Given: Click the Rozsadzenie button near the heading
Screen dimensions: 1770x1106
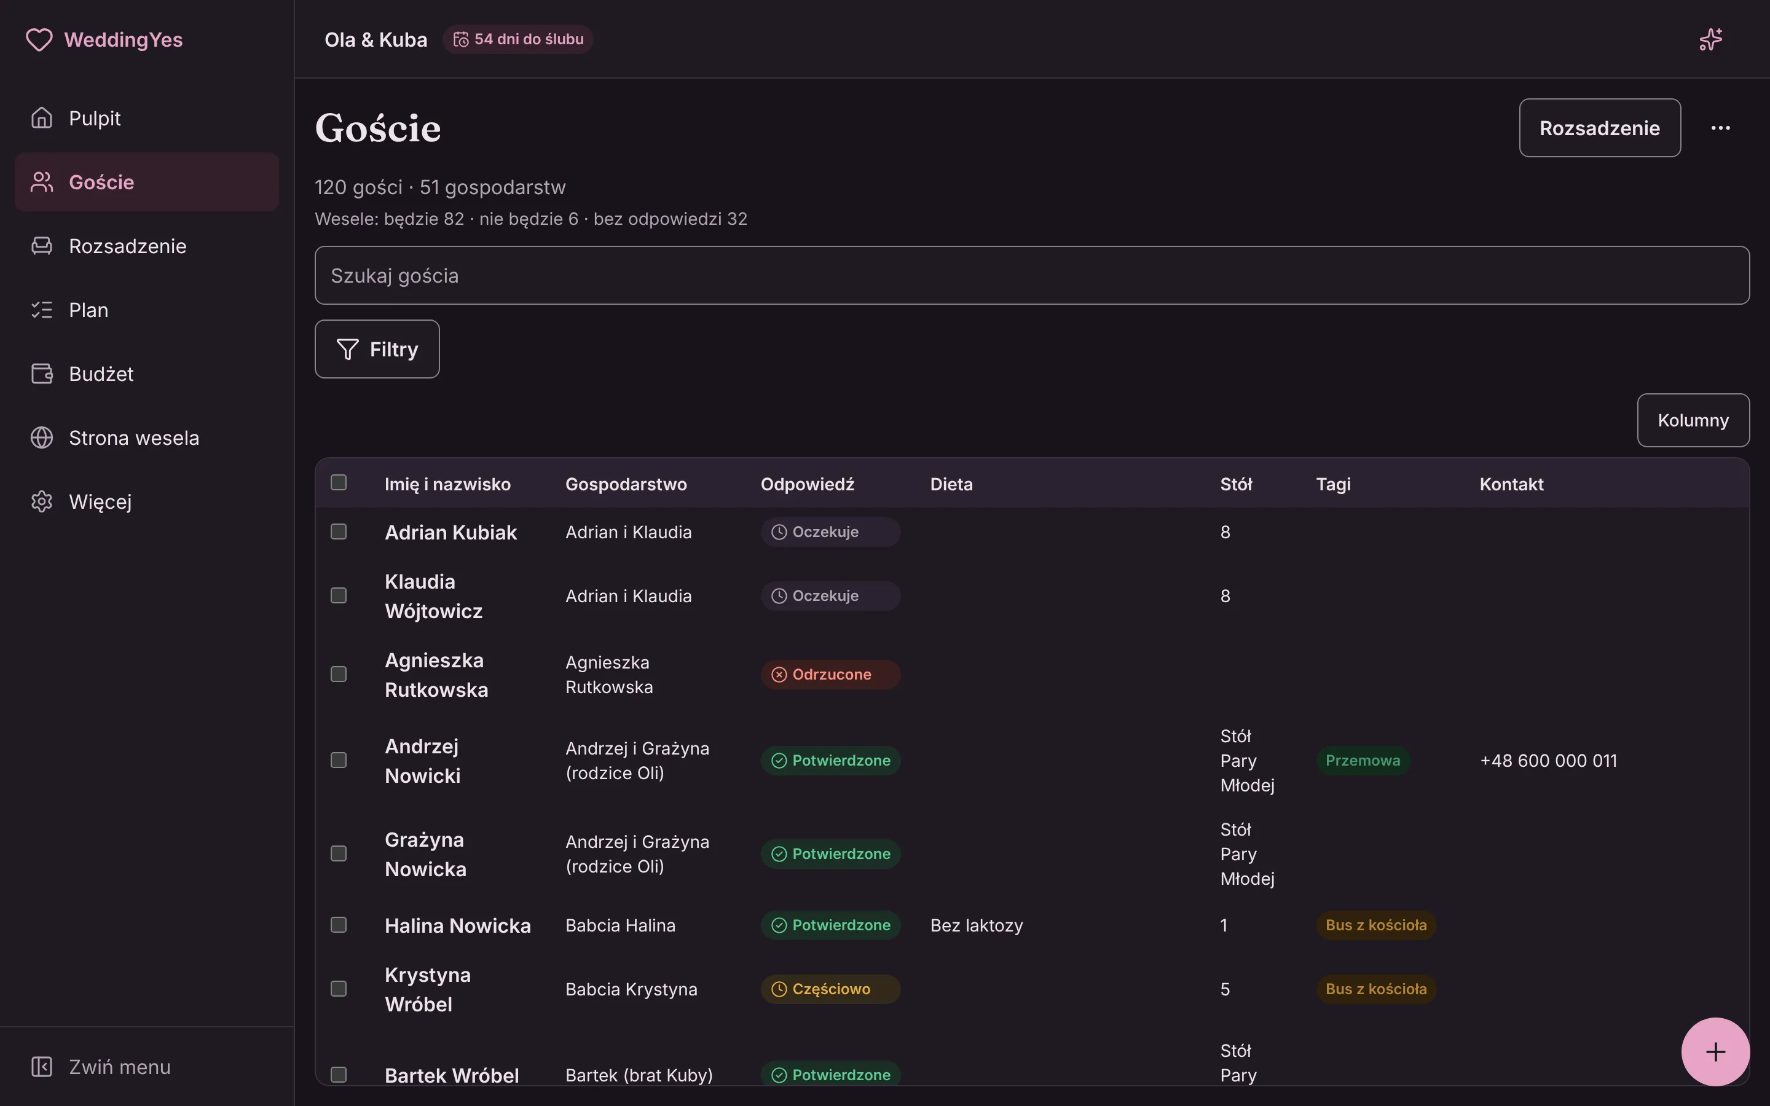Looking at the screenshot, I should click(1600, 128).
